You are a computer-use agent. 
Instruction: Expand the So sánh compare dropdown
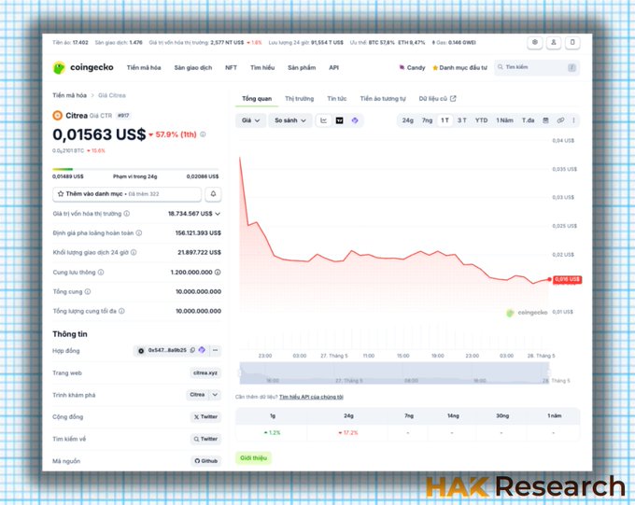(290, 120)
